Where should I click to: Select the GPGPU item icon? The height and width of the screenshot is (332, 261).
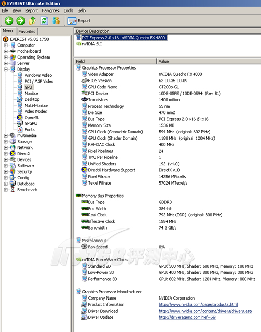[20, 123]
